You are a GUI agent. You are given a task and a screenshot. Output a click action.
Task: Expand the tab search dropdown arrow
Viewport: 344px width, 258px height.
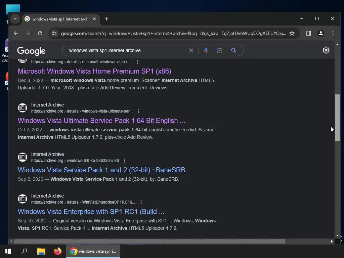[15, 19]
